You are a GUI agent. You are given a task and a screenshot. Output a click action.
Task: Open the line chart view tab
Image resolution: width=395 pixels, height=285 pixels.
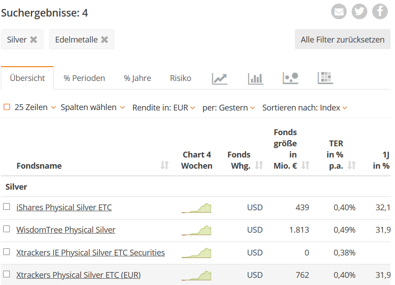pos(219,78)
